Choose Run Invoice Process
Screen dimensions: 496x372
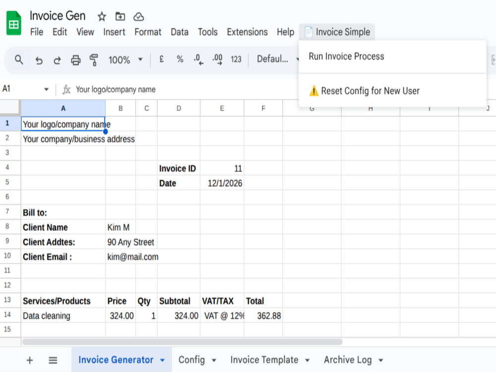(392, 57)
